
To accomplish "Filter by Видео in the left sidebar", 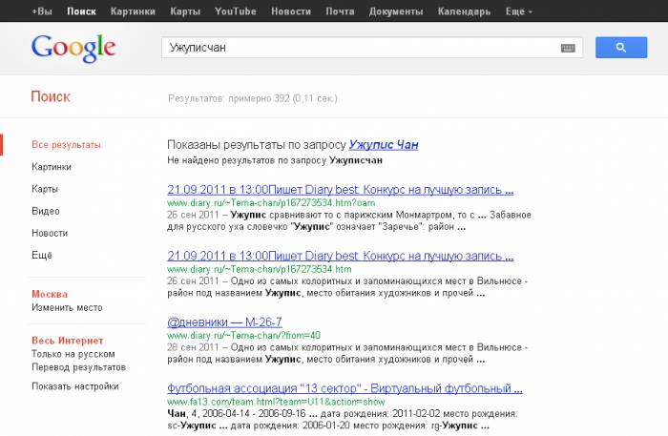I will pos(46,211).
